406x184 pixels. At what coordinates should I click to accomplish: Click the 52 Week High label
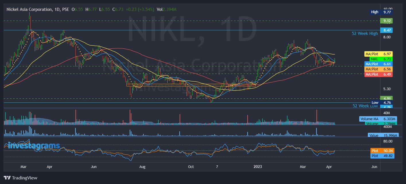[x=365, y=33]
